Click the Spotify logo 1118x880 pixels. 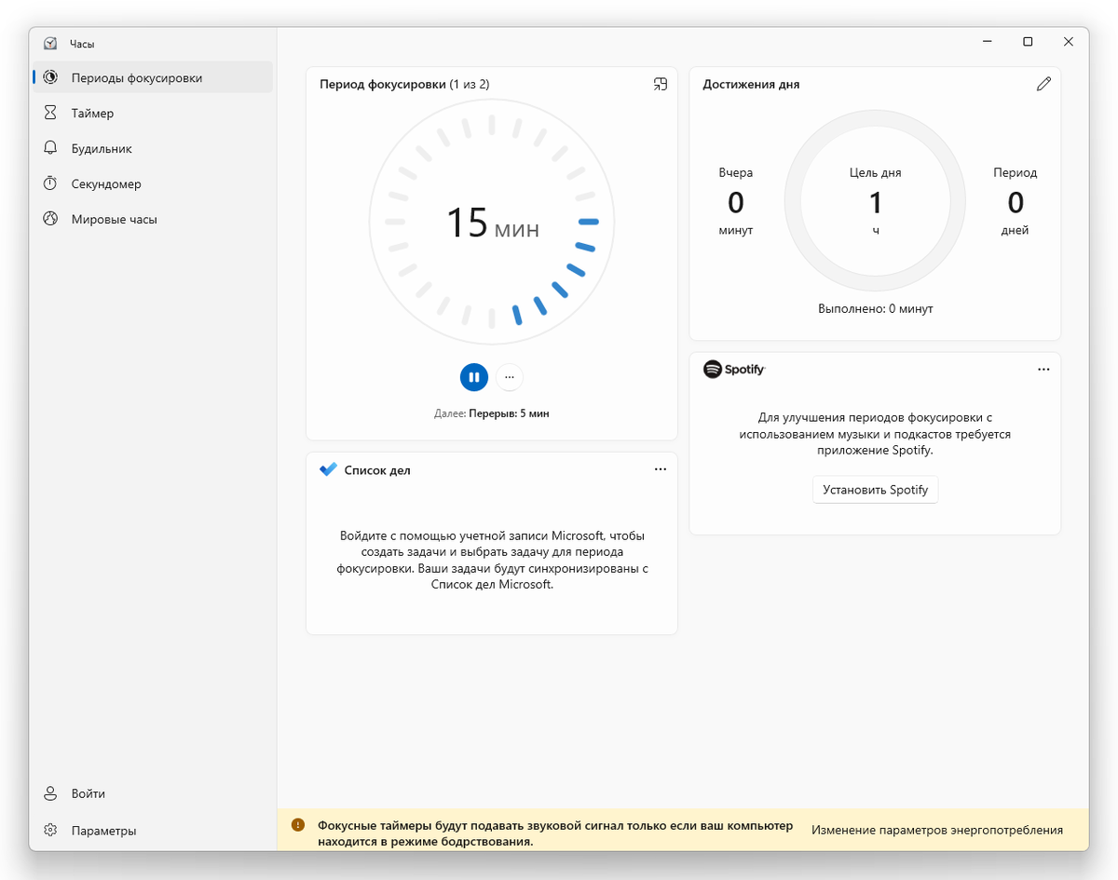coord(734,370)
